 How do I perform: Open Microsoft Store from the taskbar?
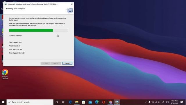(x=83, y=102)
